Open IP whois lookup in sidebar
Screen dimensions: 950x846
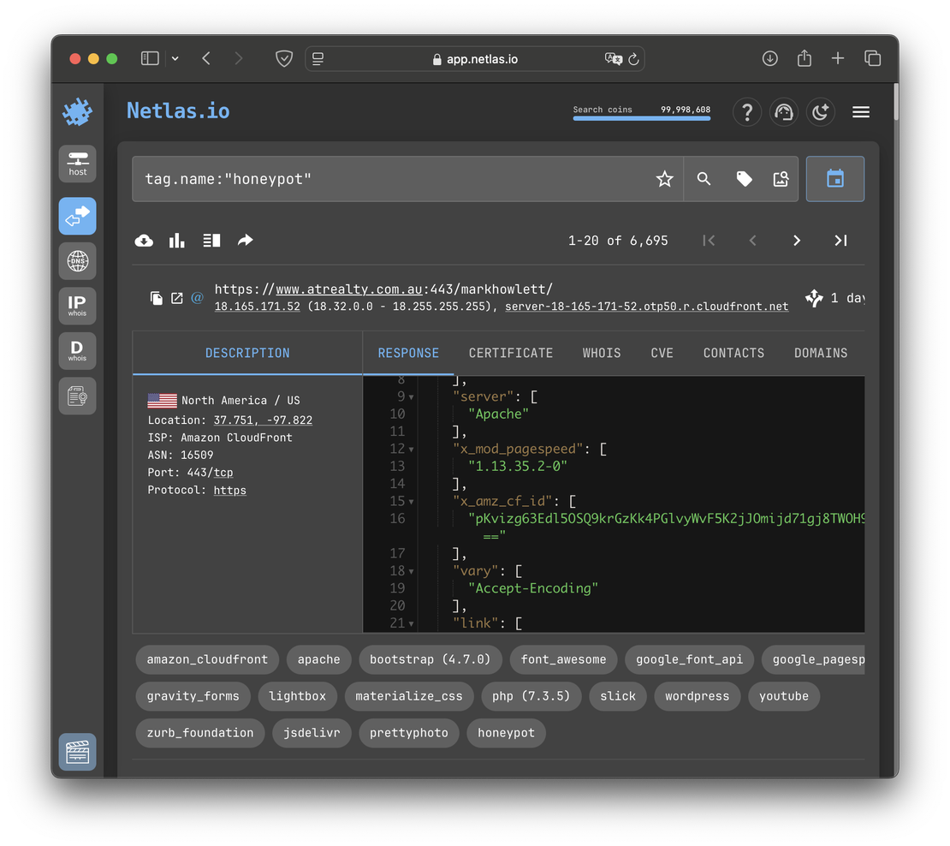tap(78, 305)
